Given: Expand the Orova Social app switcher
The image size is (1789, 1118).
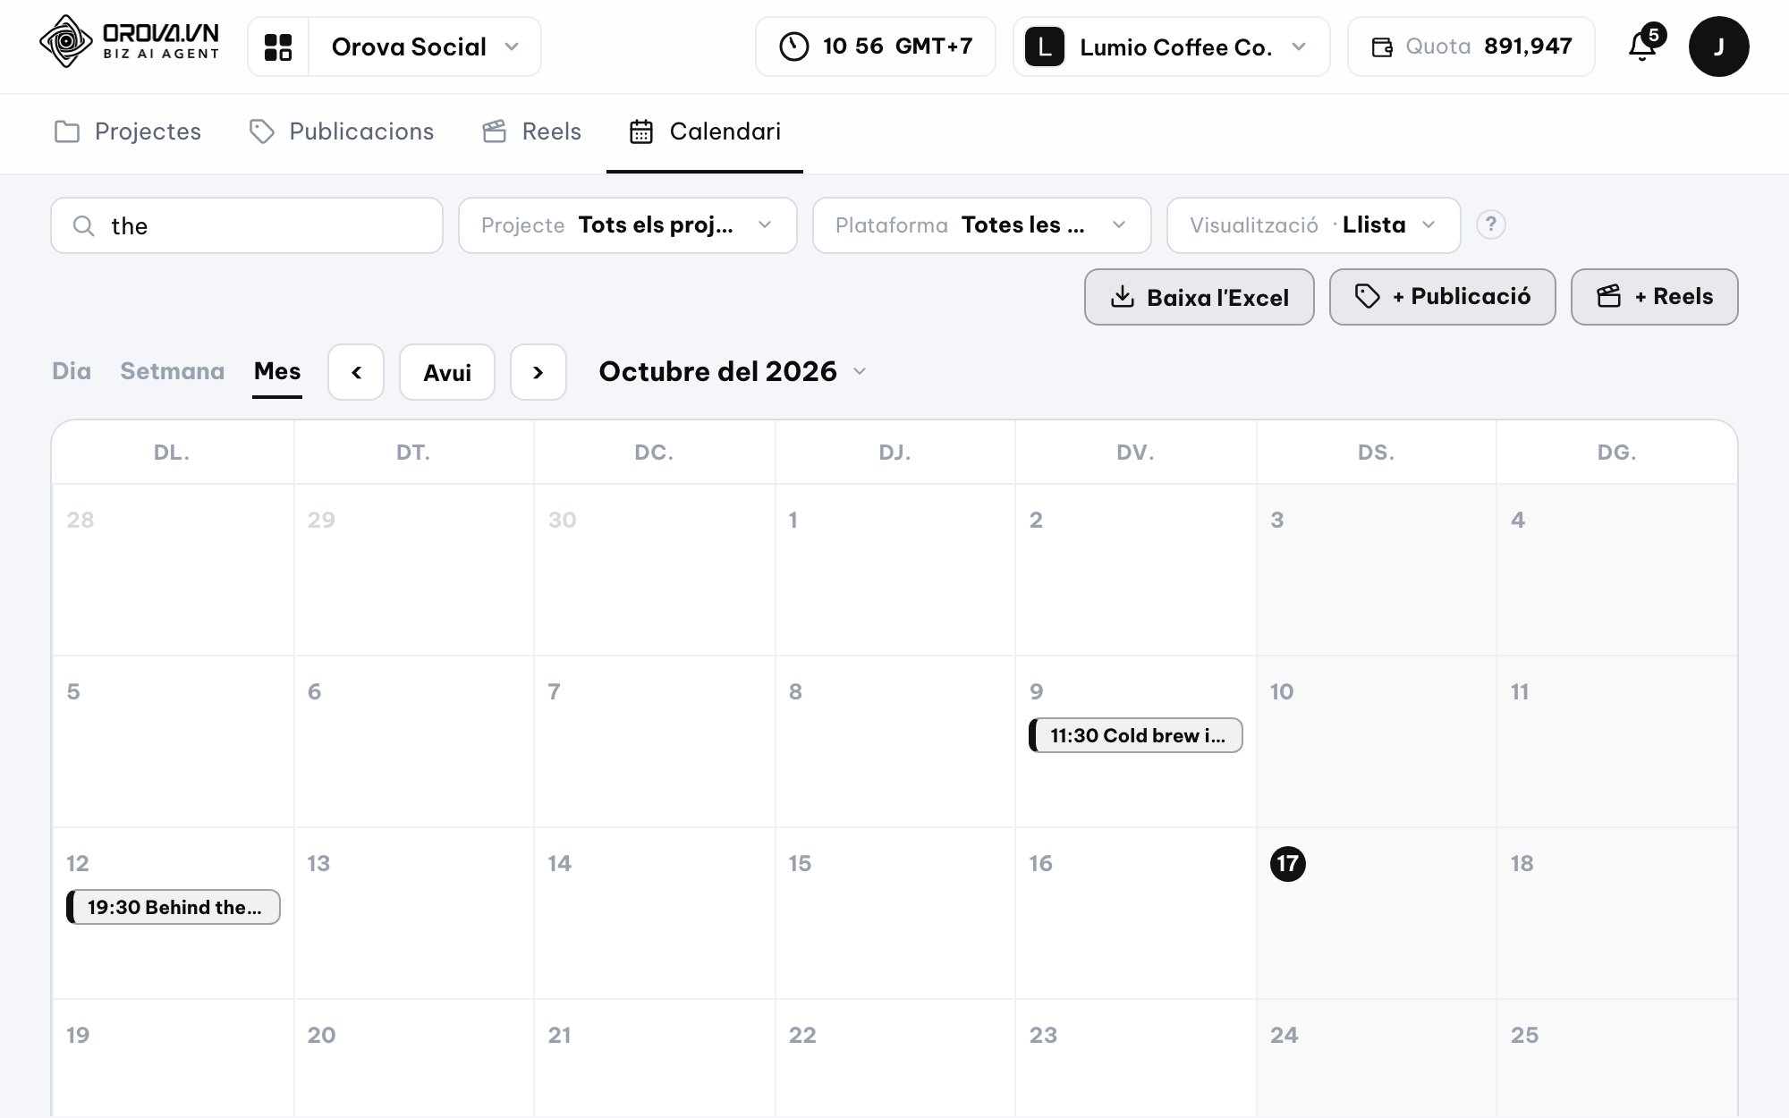Looking at the screenshot, I should 425,47.
